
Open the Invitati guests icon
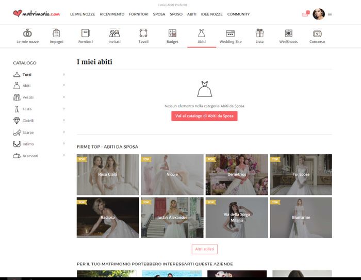click(114, 33)
